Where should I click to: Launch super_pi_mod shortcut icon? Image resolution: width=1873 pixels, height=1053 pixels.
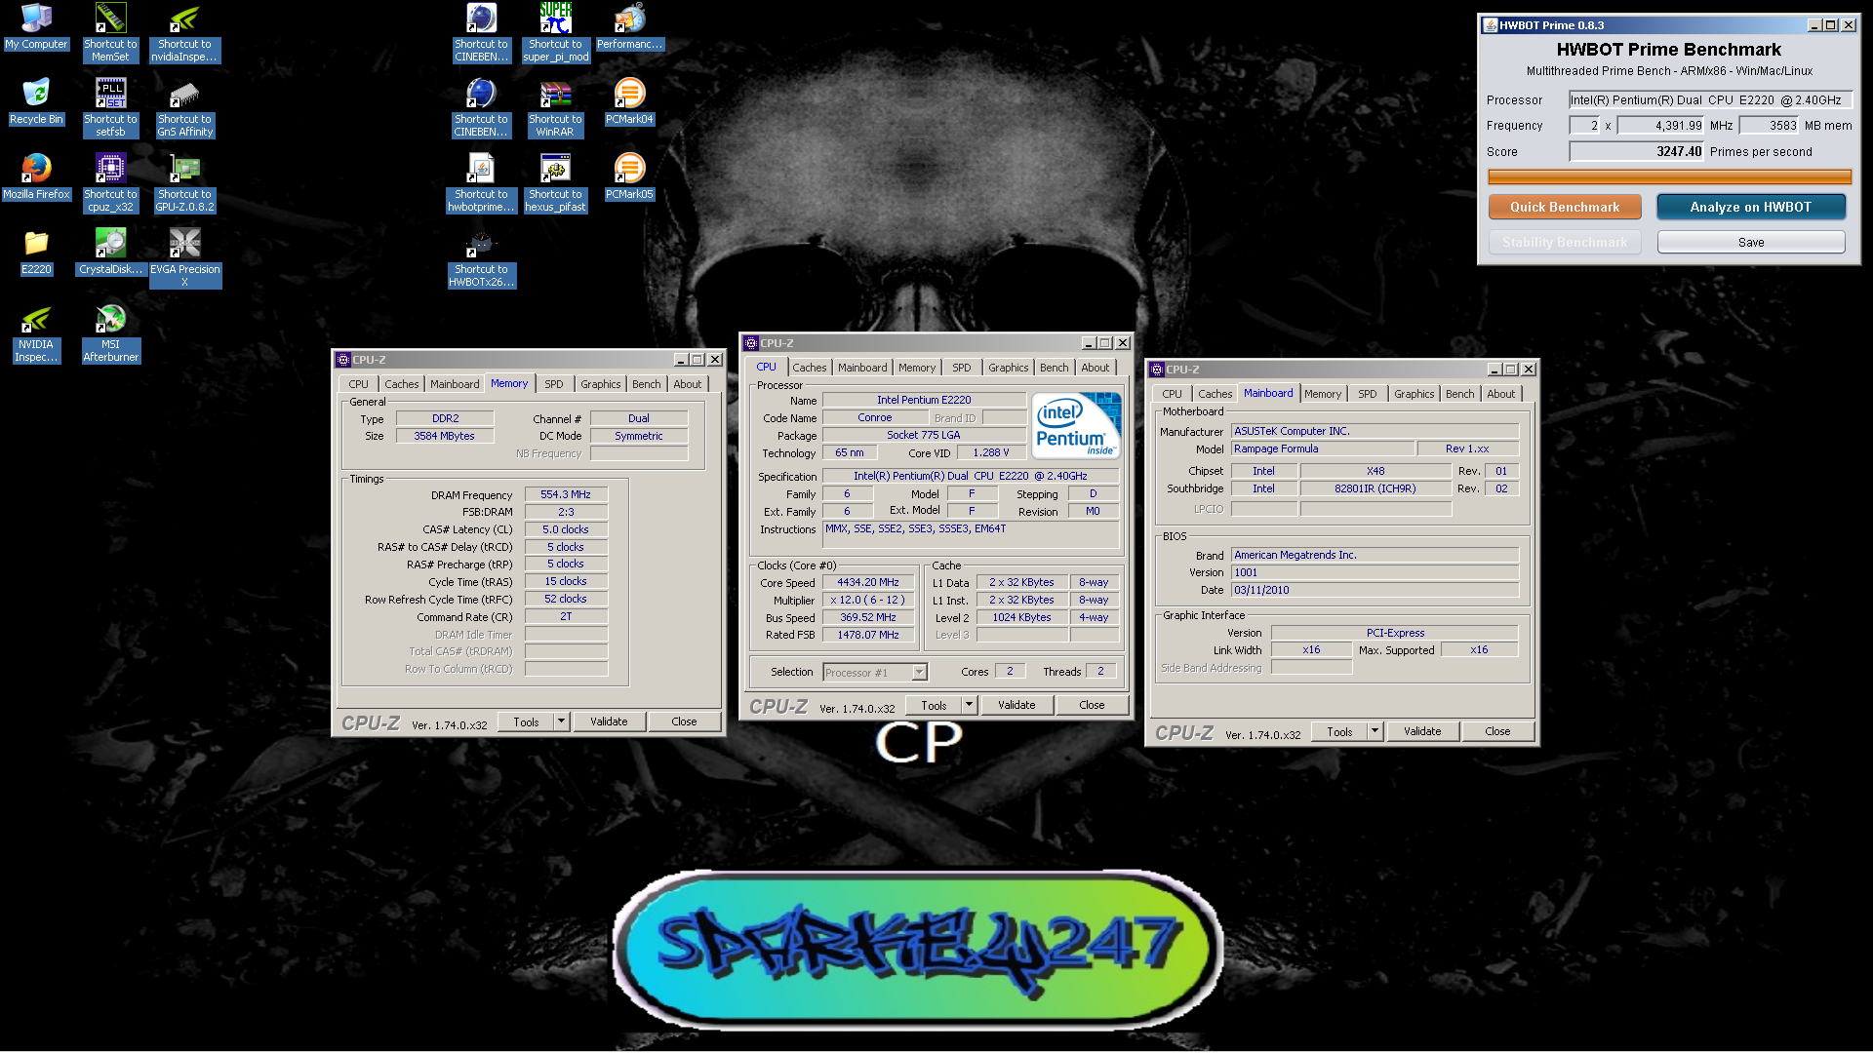point(555,32)
